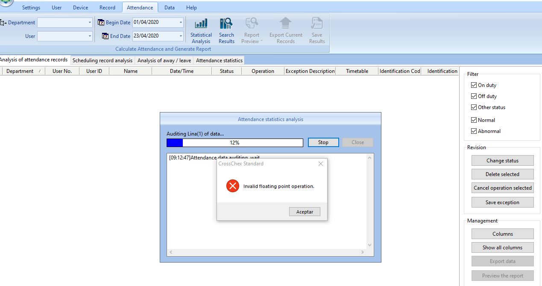
Task: Click the Begin Date calendar icon
Action: (x=101, y=23)
